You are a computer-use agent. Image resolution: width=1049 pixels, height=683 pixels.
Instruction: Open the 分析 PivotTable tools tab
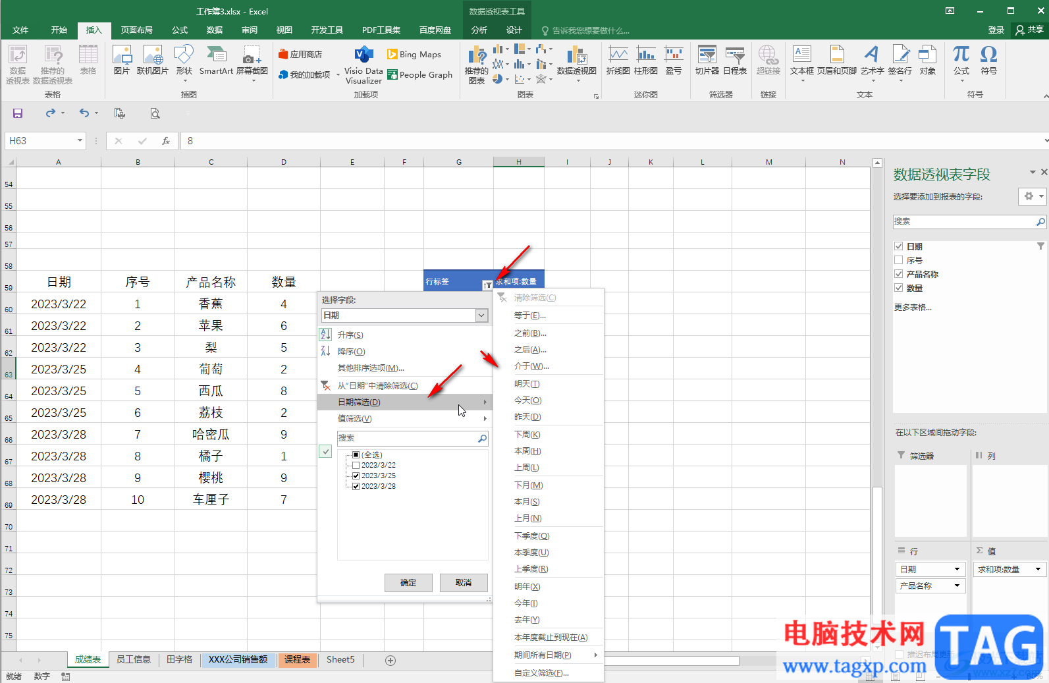click(479, 30)
